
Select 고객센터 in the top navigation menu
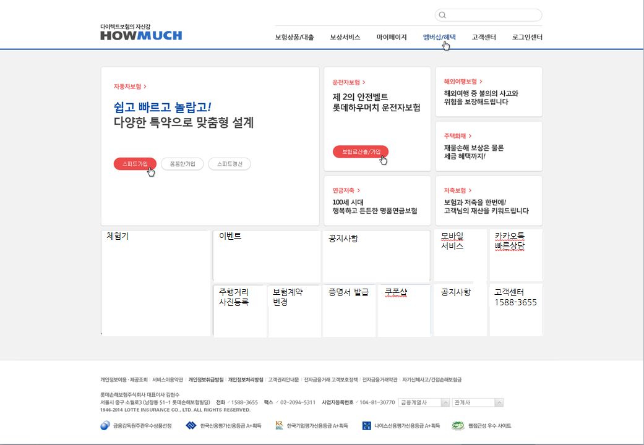tap(484, 37)
